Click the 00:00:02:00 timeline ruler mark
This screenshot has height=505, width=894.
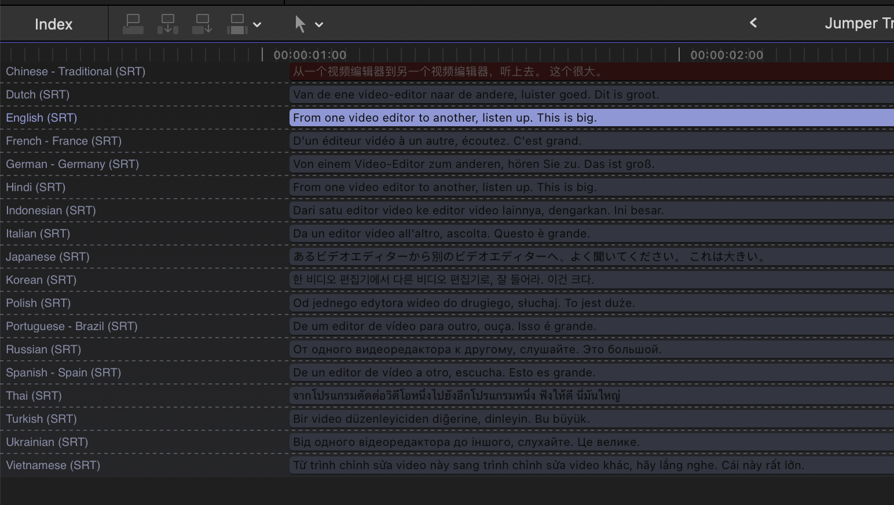(727, 55)
